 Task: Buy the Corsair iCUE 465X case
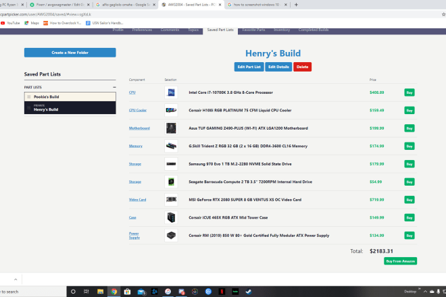tap(410, 217)
